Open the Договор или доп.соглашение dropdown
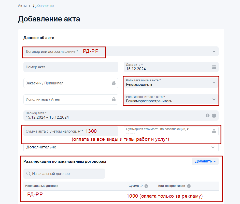The image size is (240, 204). click(214, 52)
